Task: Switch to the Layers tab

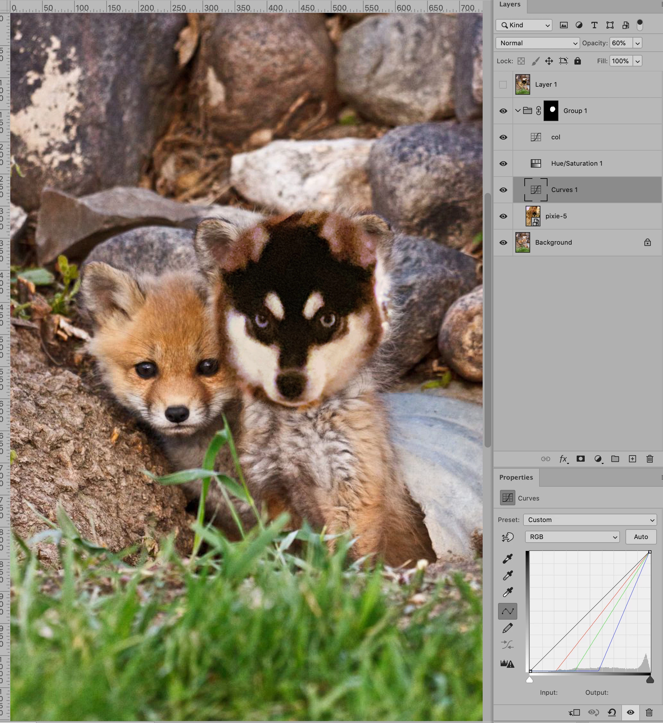Action: (510, 4)
